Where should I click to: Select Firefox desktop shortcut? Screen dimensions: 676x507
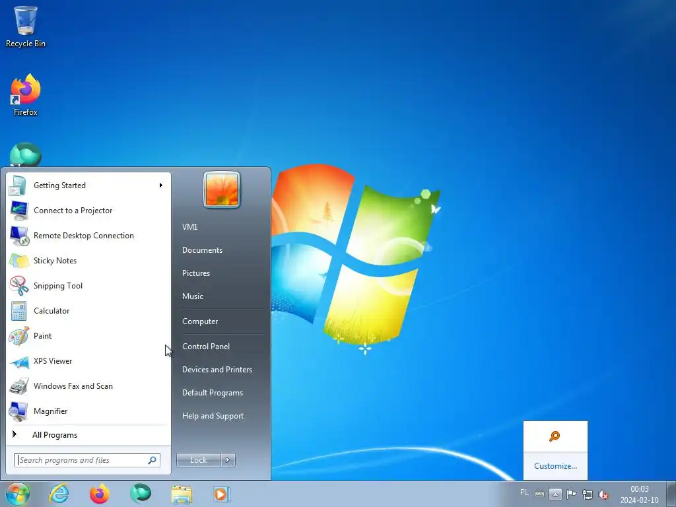(26, 95)
